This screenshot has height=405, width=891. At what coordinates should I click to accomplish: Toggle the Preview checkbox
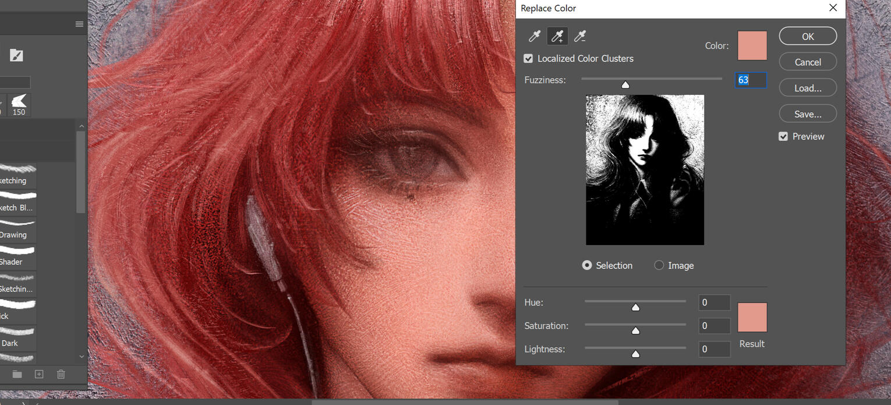click(x=783, y=136)
